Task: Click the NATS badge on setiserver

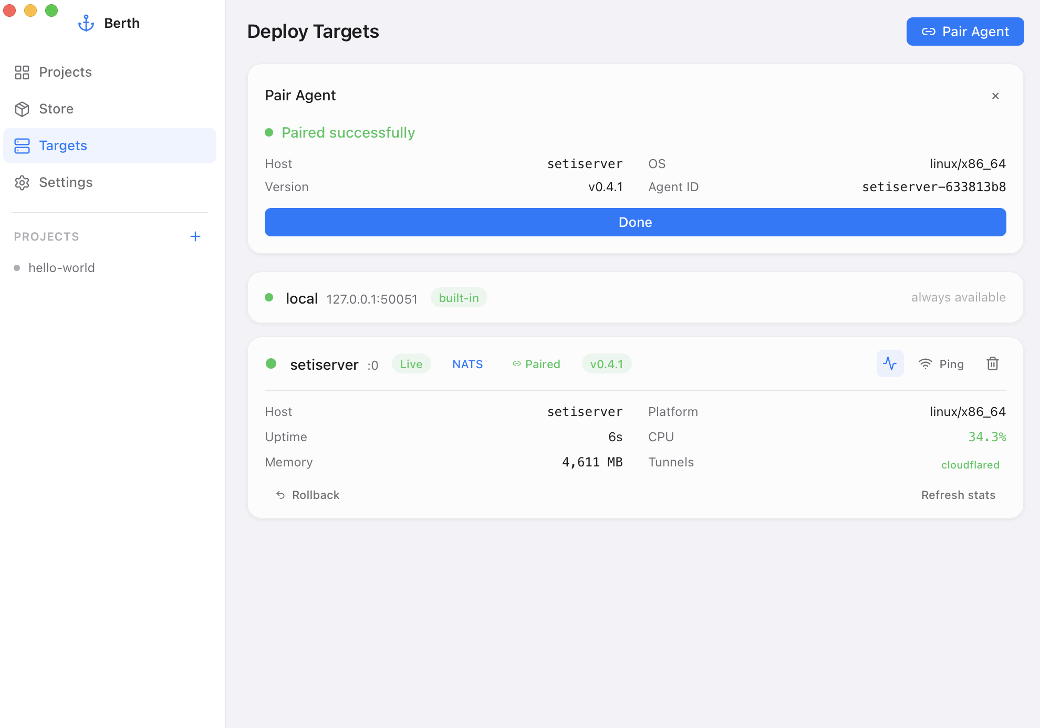Action: [467, 364]
